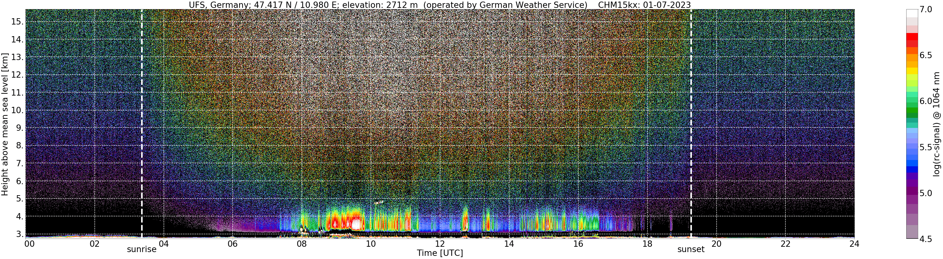Click the 6.0 colorbar tick label
The height and width of the screenshot is (259, 943).
pos(926,101)
